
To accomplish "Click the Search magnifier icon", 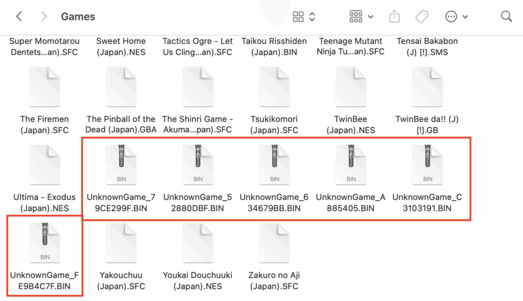I will coord(506,16).
